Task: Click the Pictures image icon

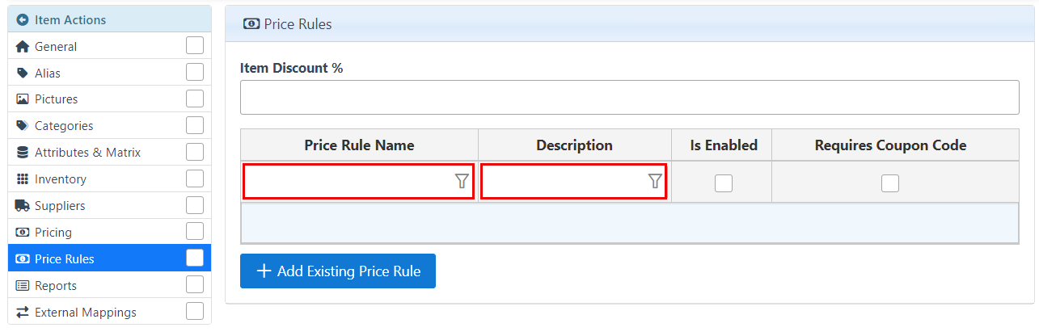Action: 23,99
